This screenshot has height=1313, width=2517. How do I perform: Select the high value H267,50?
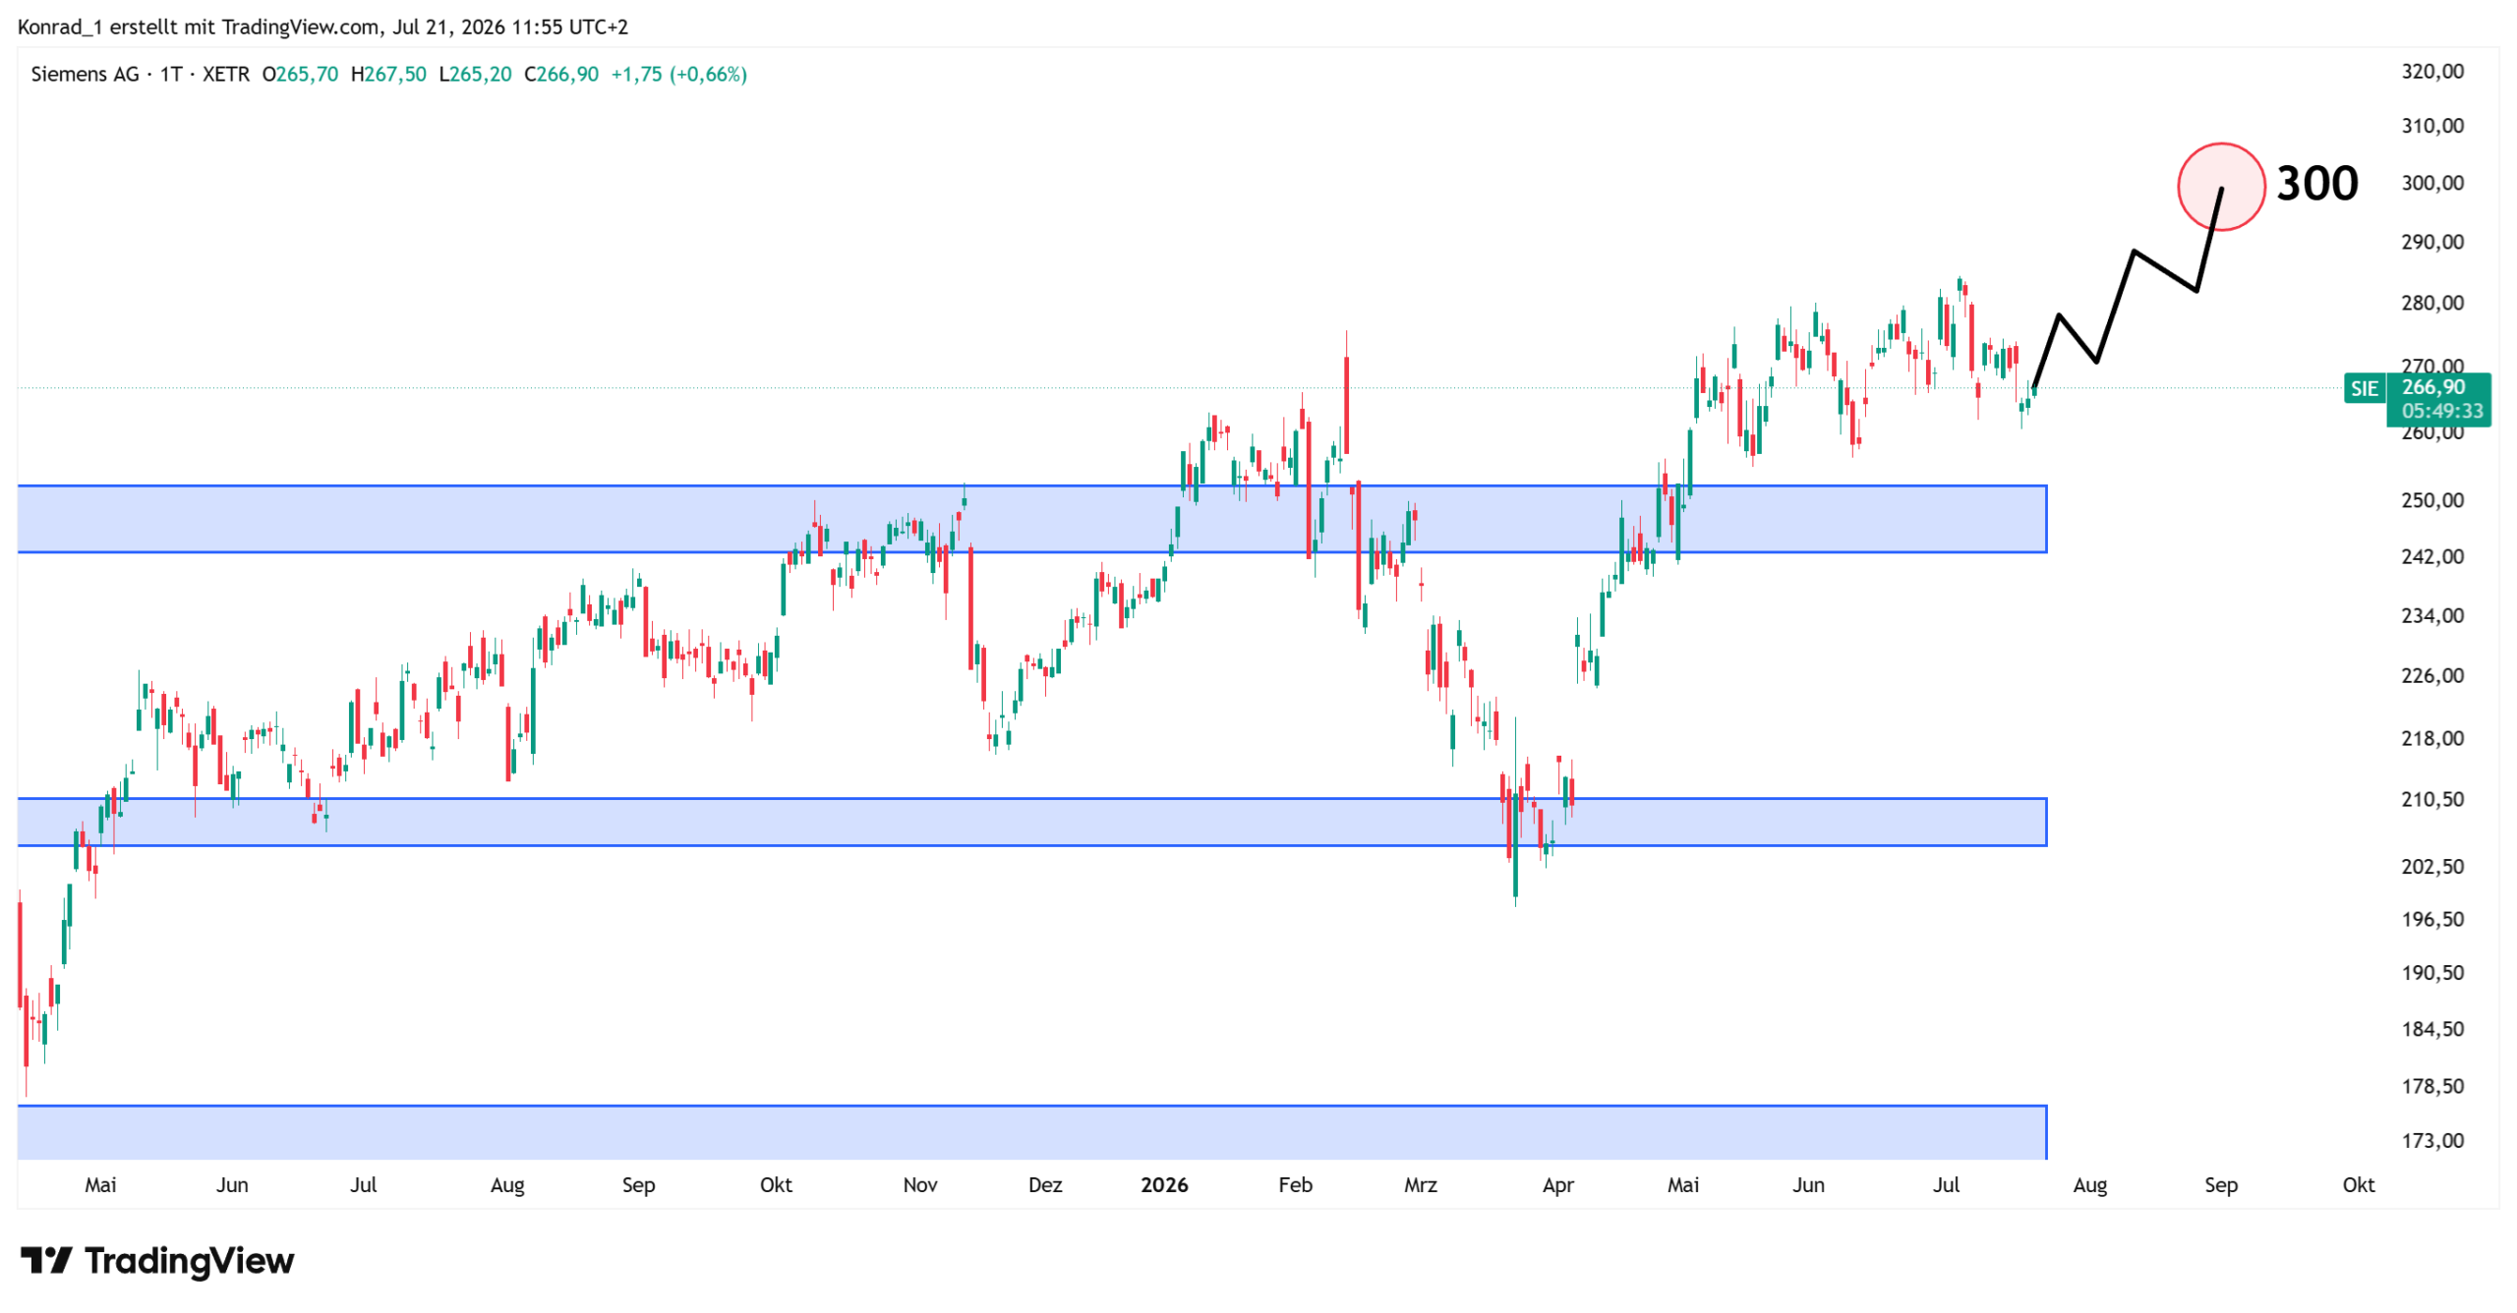[x=388, y=75]
